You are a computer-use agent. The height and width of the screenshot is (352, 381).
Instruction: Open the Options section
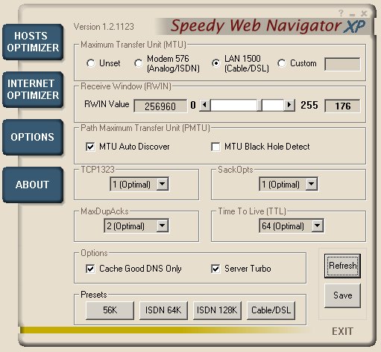(33, 137)
